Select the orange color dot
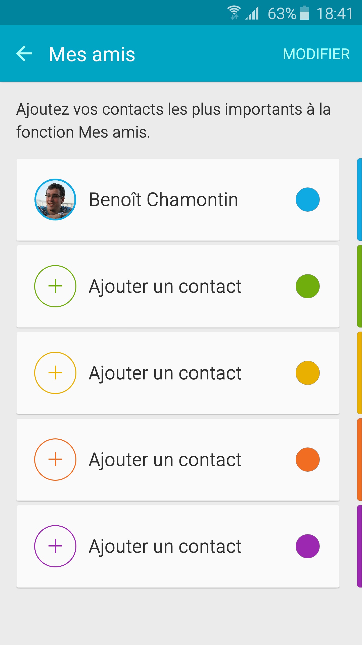The height and width of the screenshot is (645, 362). (x=307, y=460)
